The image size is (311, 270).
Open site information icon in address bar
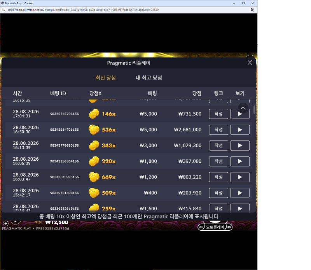3,10
